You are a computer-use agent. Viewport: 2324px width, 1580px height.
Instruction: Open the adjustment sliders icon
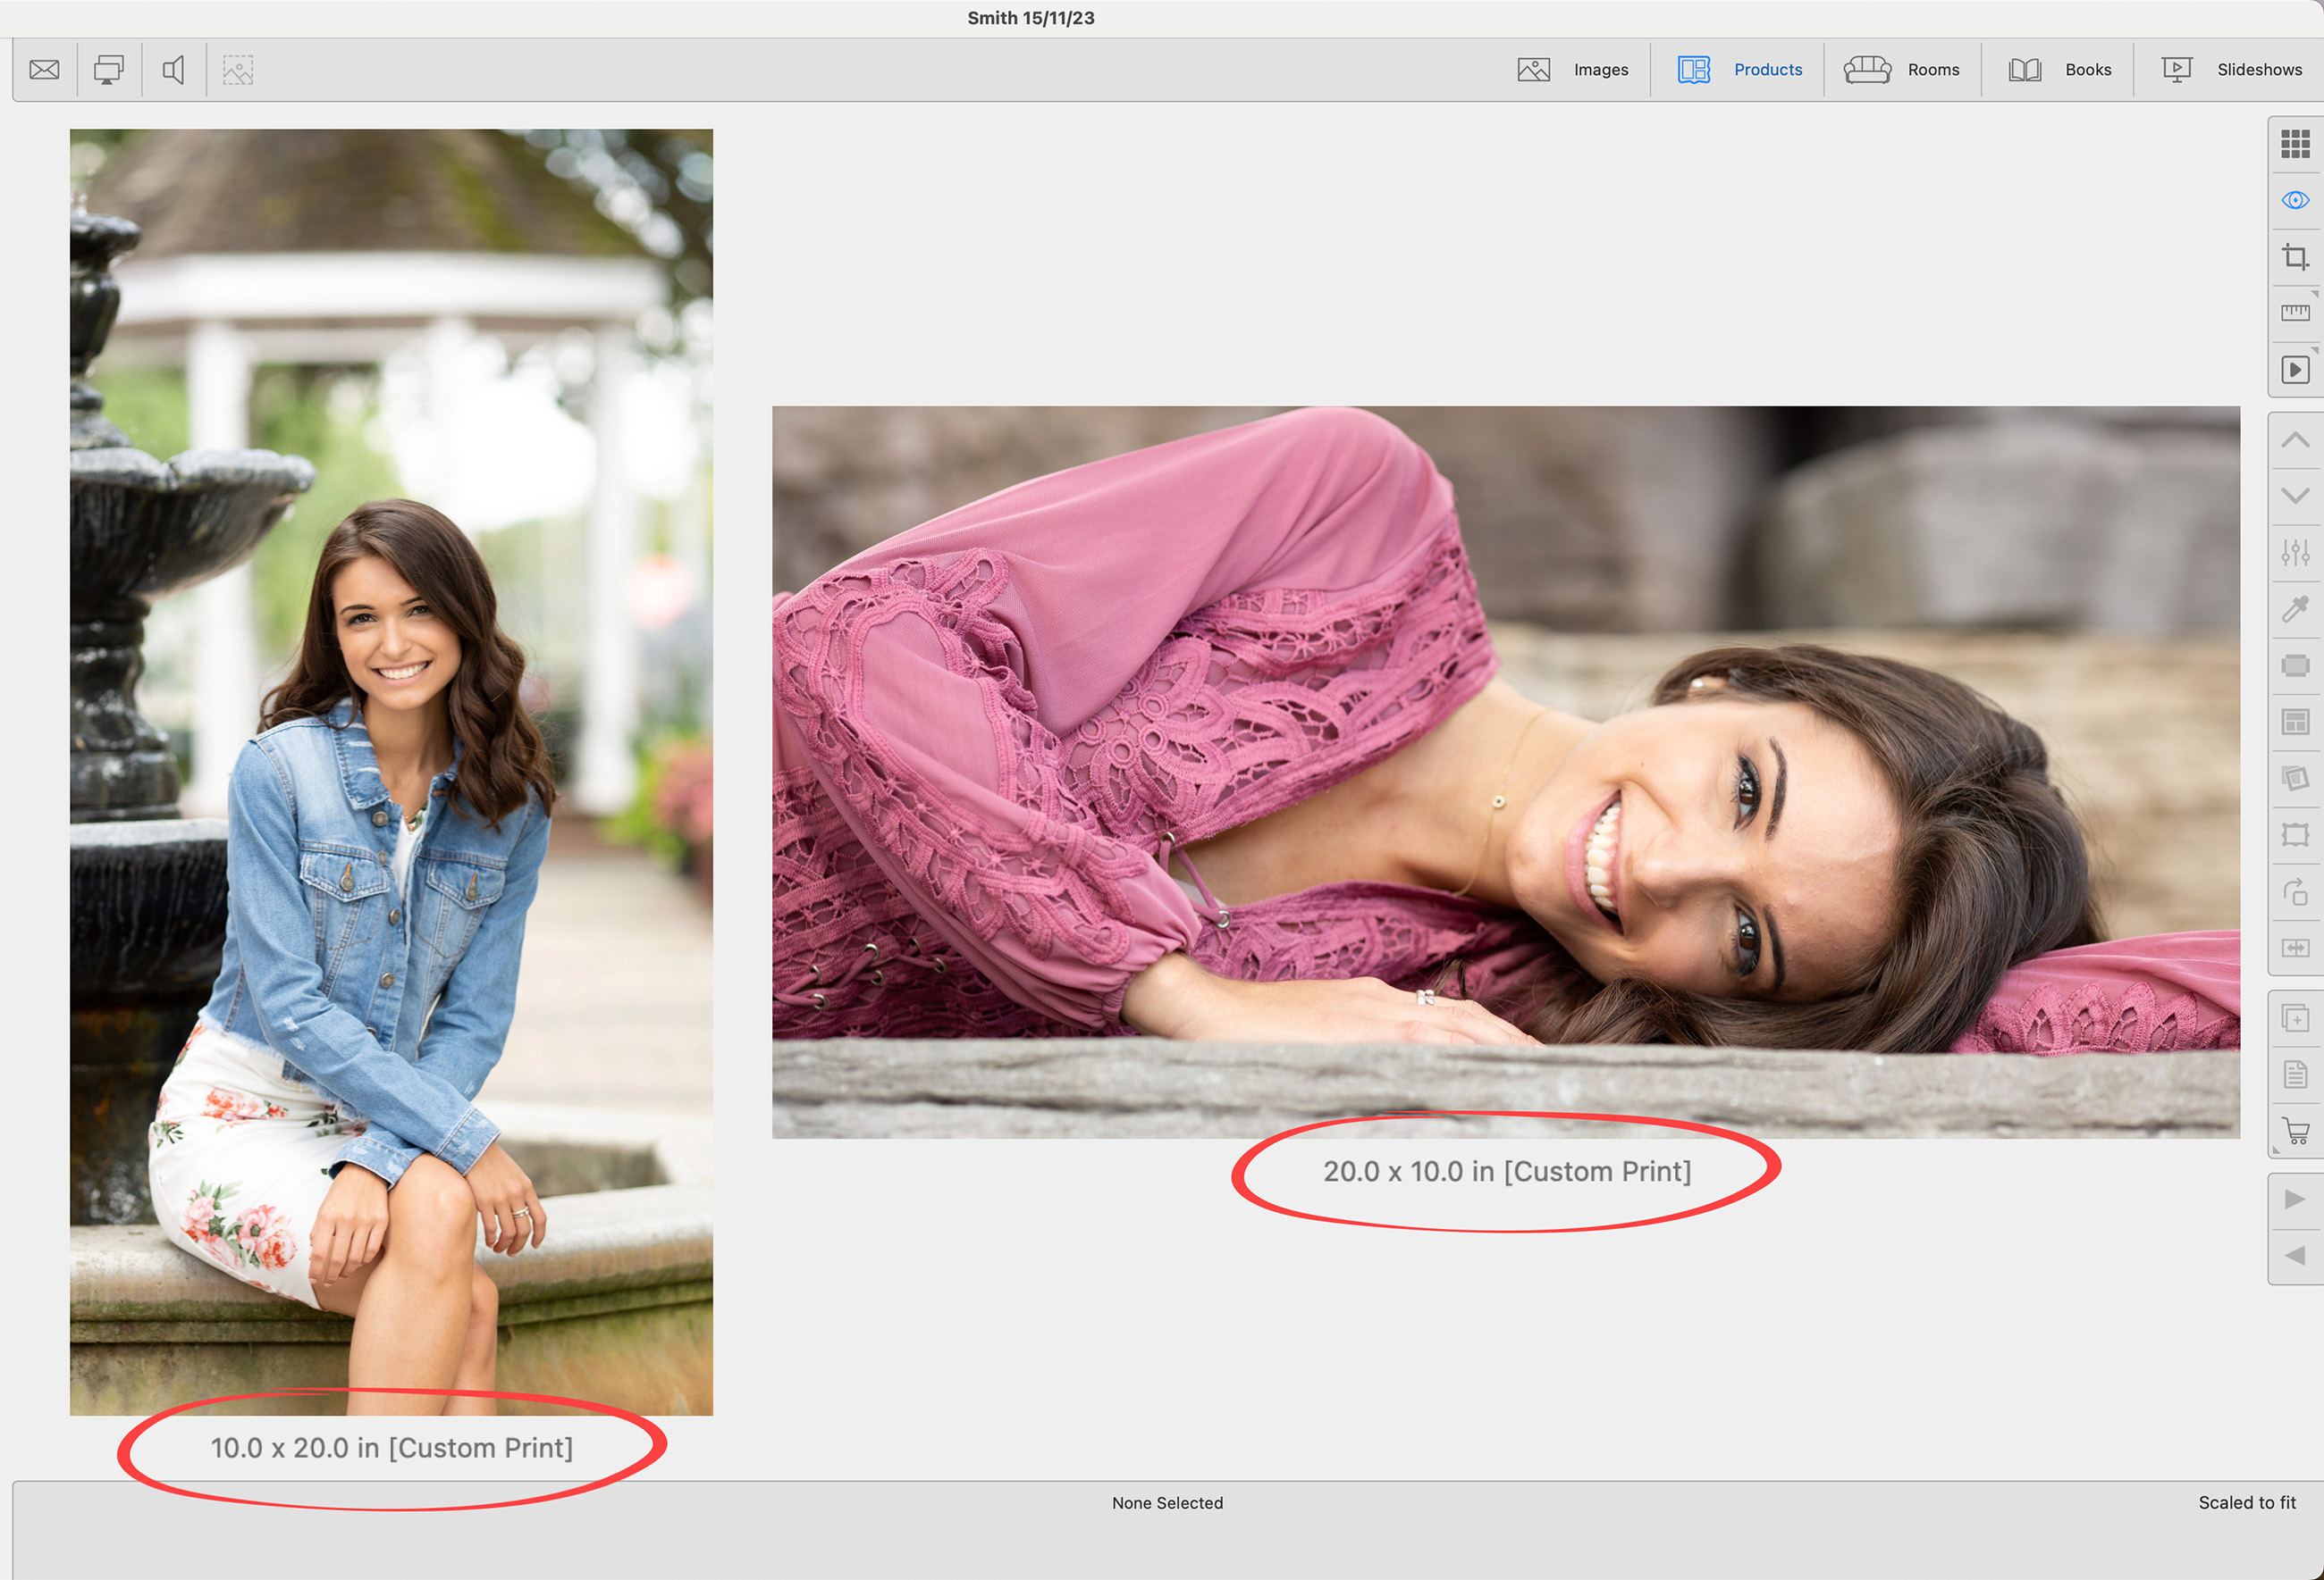[2295, 552]
